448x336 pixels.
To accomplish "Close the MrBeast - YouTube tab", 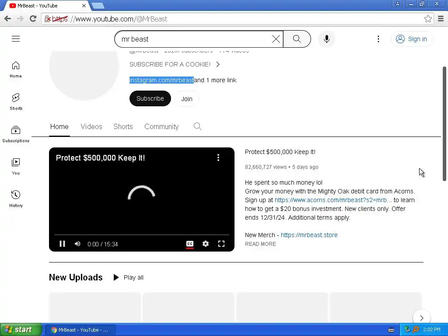I will click(x=84, y=6).
